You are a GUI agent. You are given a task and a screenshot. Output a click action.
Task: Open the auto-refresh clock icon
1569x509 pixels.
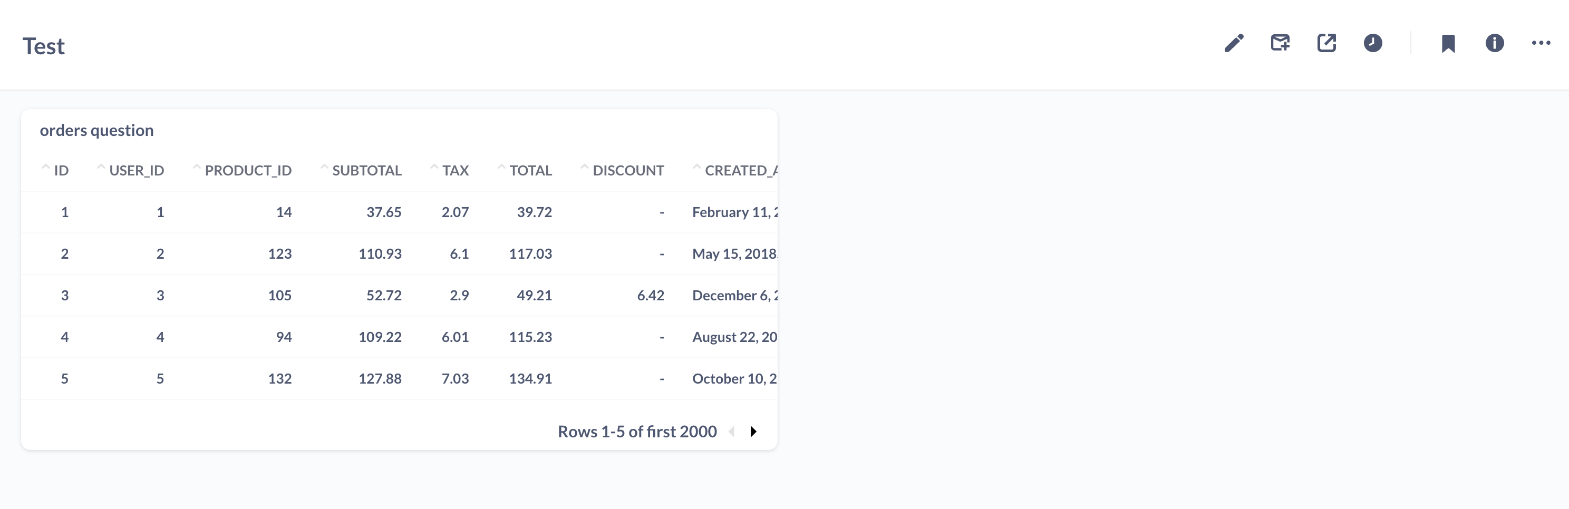click(1373, 43)
